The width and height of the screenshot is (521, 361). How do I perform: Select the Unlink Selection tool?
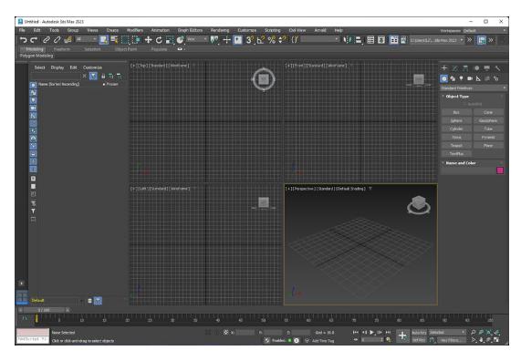click(x=57, y=40)
